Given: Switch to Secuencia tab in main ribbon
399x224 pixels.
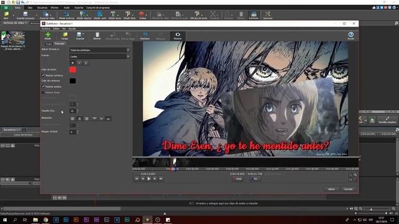Looking at the screenshot, I should click(42, 7).
